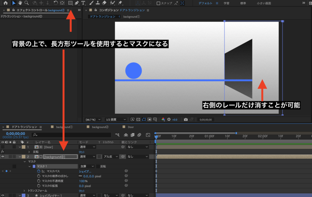Switch to the 学習 workspace
The height and width of the screenshot is (197, 312).
(x=226, y=3)
